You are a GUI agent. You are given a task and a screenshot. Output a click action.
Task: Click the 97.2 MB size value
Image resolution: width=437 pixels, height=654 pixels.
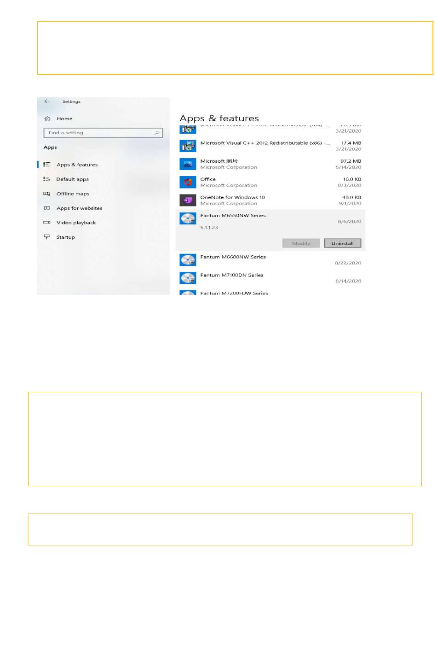point(351,161)
